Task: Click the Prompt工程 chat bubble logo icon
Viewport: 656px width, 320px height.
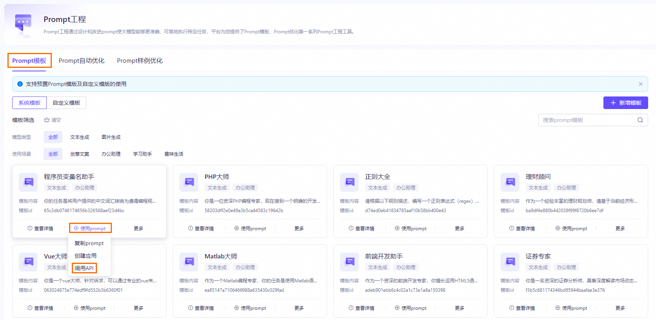Action: (23, 23)
